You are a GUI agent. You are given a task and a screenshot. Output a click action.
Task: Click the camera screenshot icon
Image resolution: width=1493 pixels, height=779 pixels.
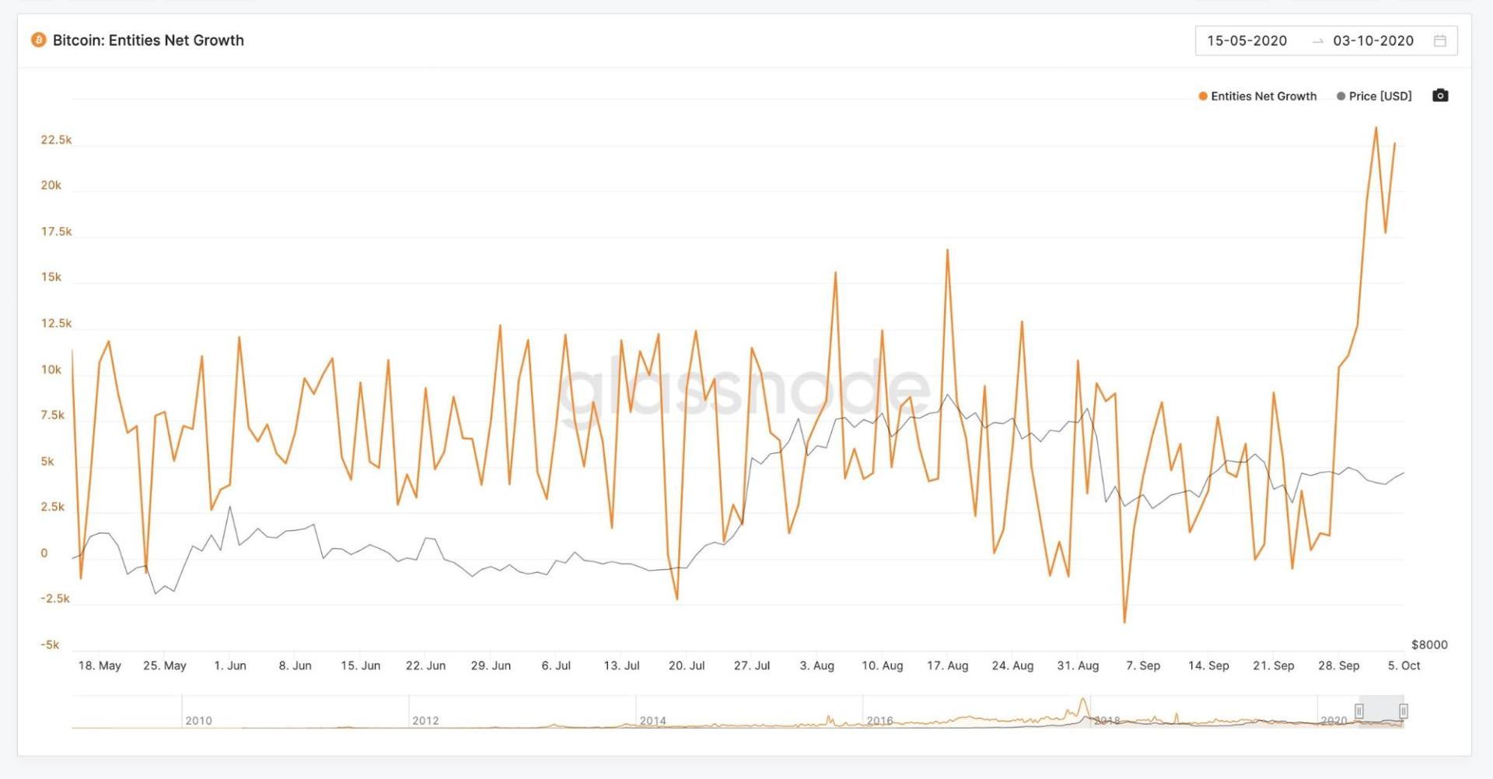1440,96
